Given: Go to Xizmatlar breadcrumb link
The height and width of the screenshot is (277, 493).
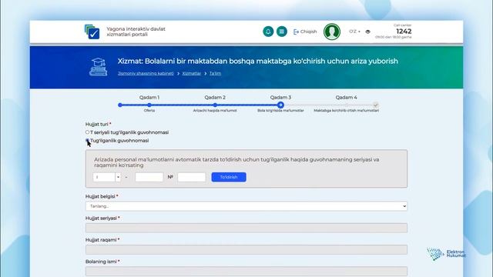Looking at the screenshot, I should pyautogui.click(x=192, y=73).
